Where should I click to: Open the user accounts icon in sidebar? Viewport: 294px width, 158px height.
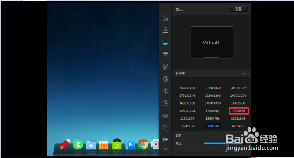tap(165, 30)
